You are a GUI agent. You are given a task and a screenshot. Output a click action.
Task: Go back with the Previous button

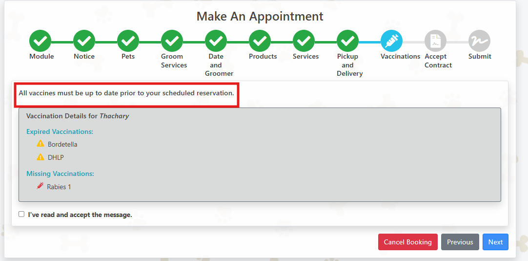(x=460, y=242)
